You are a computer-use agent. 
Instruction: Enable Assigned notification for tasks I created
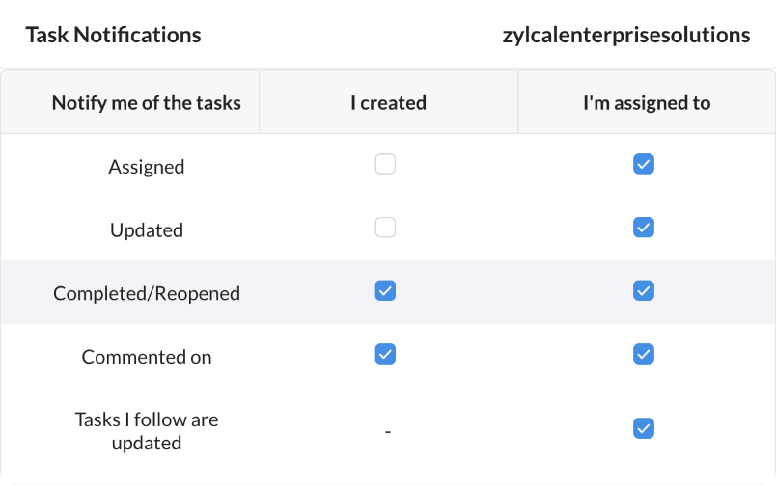click(385, 165)
